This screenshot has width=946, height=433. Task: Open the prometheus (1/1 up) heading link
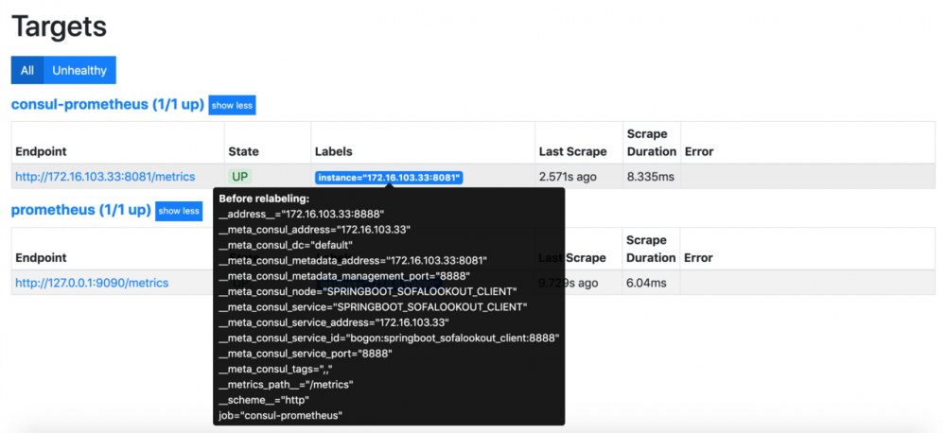(x=80, y=210)
